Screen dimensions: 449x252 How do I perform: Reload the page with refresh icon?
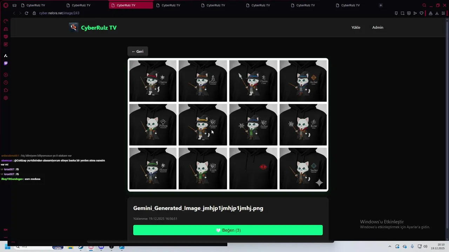tap(26, 13)
